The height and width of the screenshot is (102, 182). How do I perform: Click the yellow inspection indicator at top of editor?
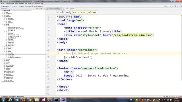181,15
